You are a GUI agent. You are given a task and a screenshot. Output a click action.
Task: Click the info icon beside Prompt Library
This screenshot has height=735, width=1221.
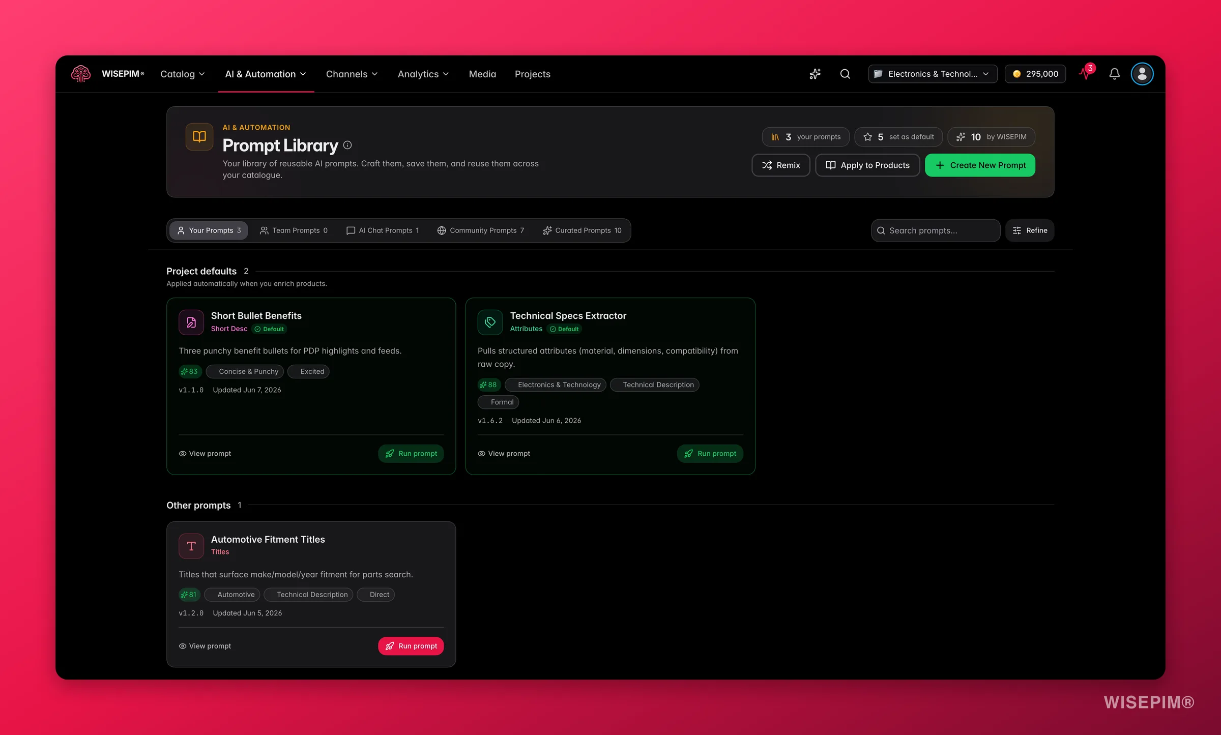[347, 145]
